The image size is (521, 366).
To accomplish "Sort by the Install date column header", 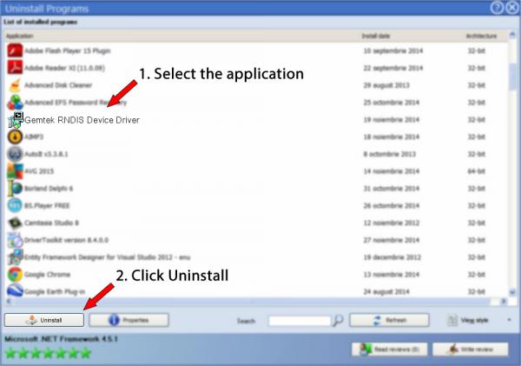I will click(x=376, y=36).
